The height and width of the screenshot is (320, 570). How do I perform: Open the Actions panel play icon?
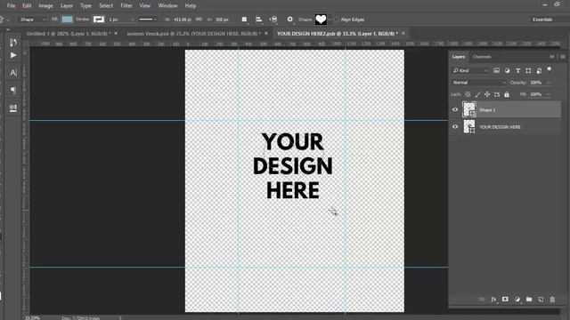tap(13, 55)
